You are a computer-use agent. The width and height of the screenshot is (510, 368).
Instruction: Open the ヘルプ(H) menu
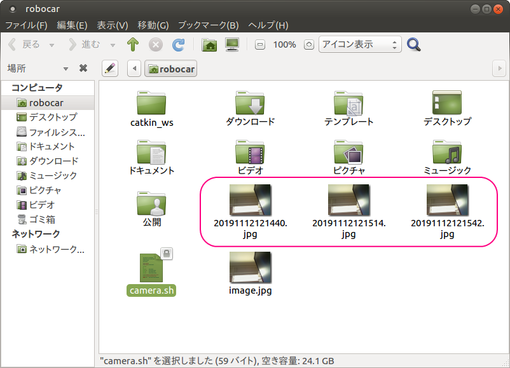coord(268,25)
